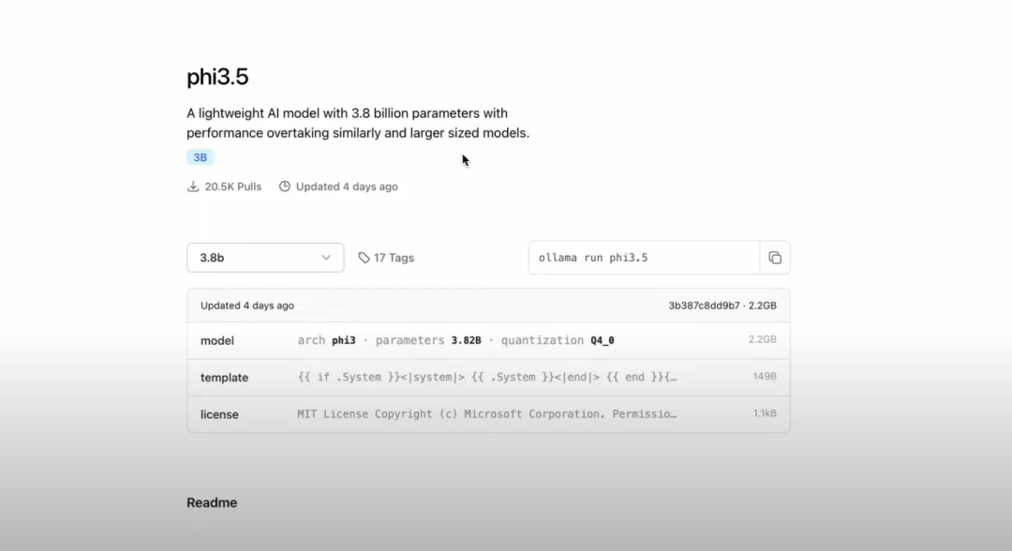Open the 17 Tags link
Viewport: 1012px width, 551px height.
pyautogui.click(x=394, y=258)
